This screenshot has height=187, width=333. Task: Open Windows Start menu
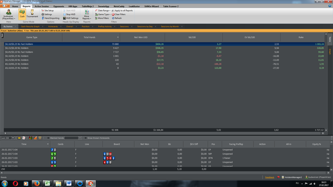4,183
